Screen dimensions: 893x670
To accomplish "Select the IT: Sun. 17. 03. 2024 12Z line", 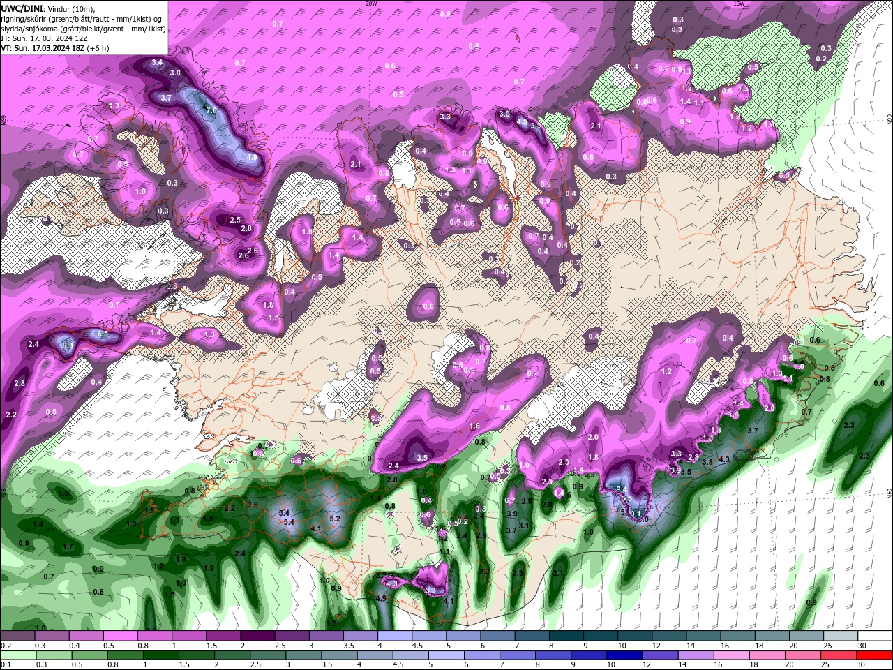I will [44, 38].
